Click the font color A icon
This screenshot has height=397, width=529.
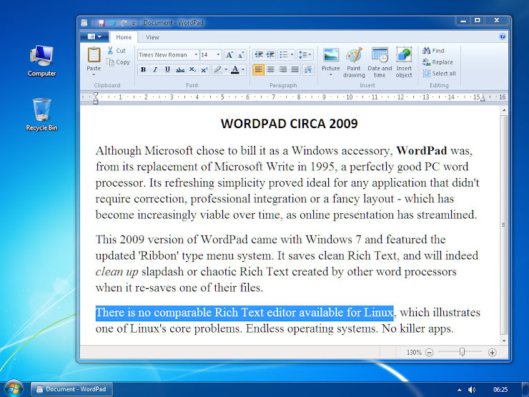click(235, 69)
